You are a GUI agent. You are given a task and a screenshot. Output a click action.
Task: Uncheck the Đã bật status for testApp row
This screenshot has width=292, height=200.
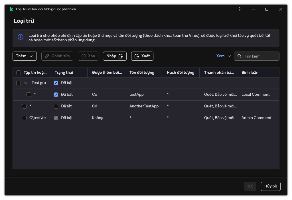[x=56, y=95]
